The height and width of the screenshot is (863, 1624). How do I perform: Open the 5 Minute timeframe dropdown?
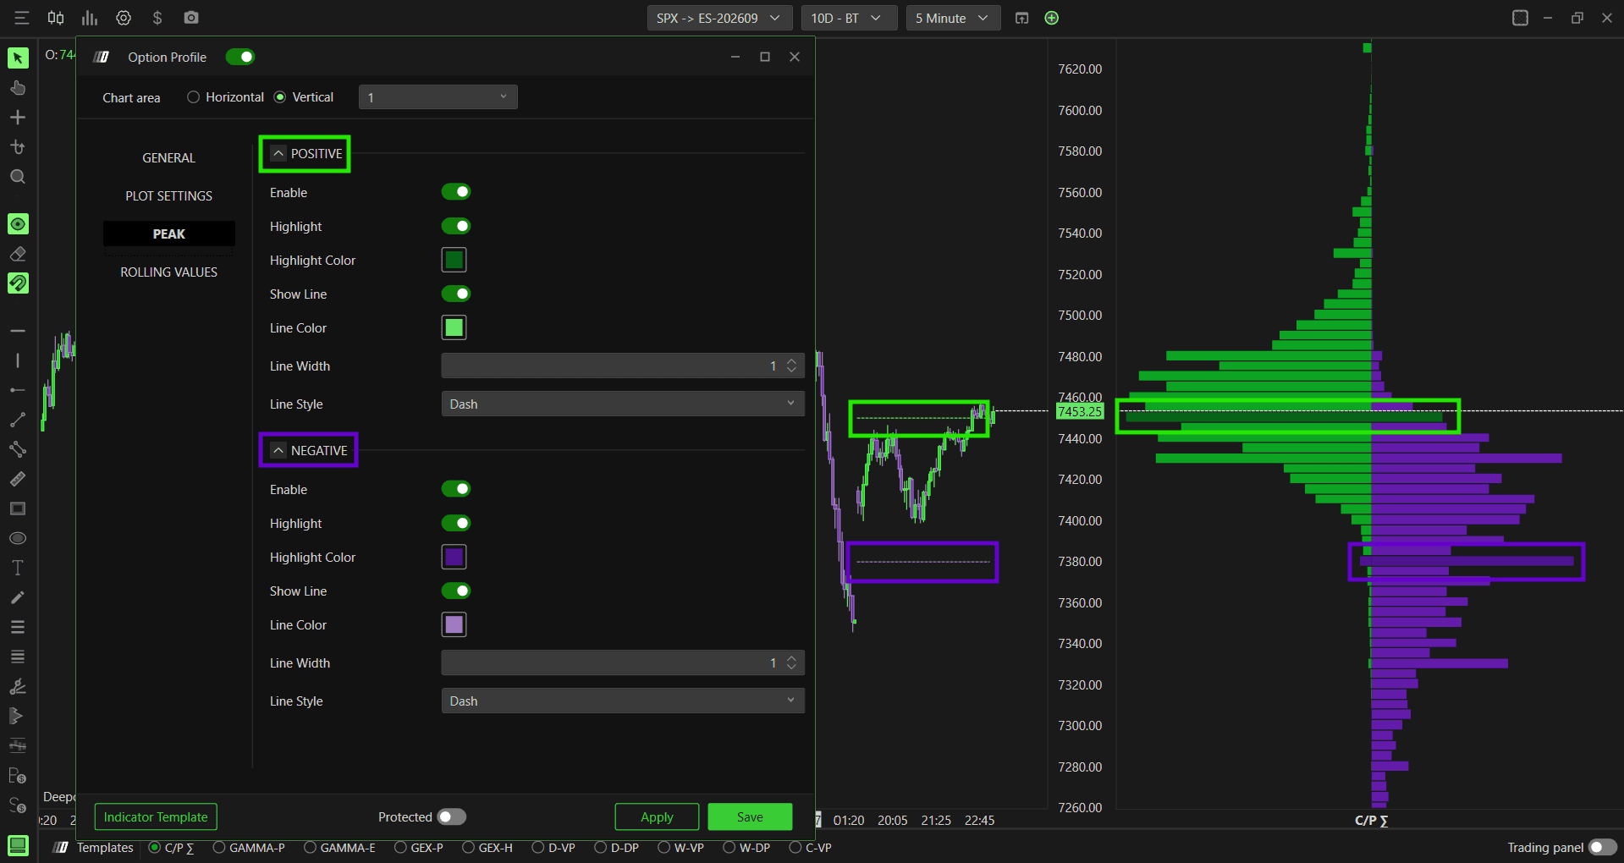[x=953, y=18]
